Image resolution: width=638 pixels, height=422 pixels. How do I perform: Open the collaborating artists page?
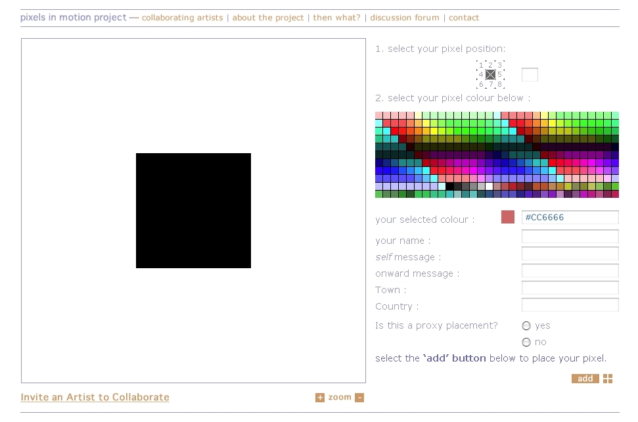click(182, 18)
